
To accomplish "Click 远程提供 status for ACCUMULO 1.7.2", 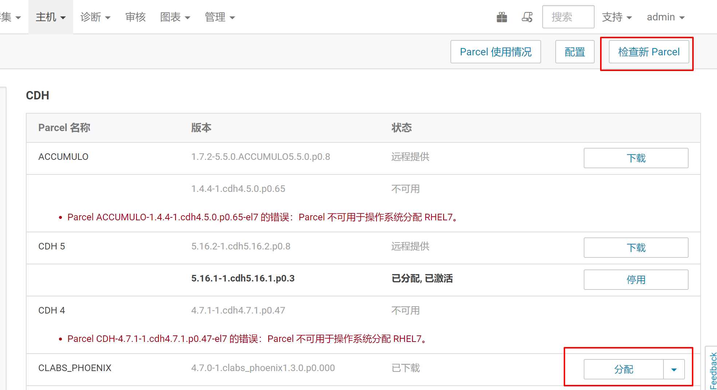I will tap(410, 157).
